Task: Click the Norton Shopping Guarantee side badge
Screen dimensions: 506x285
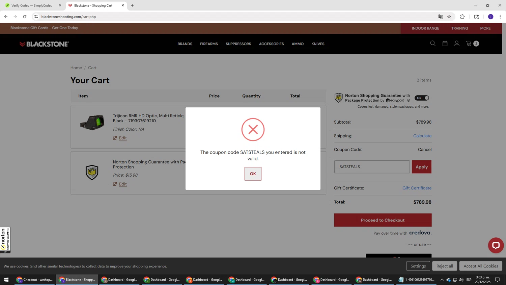Action: (5, 240)
